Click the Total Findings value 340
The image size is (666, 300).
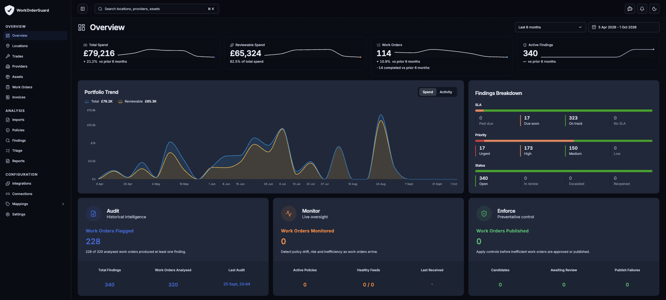point(110,285)
